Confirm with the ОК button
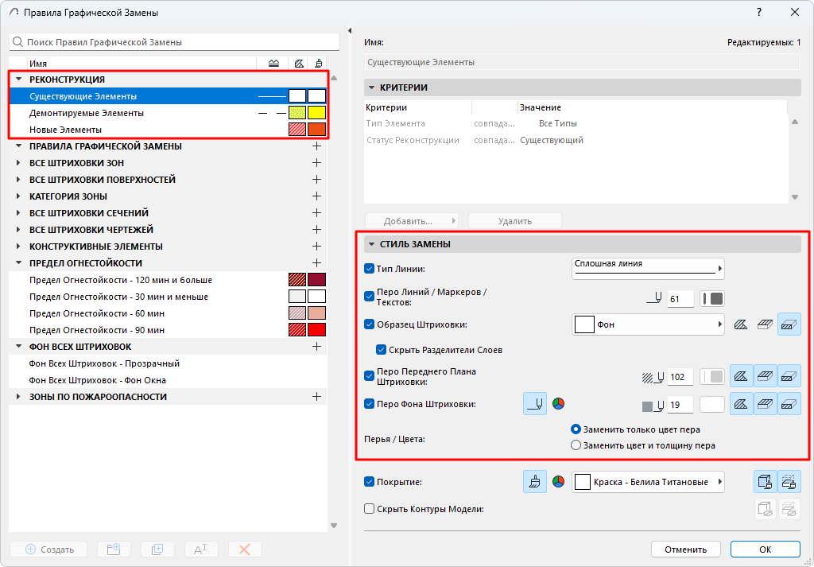The image size is (814, 567). click(766, 550)
